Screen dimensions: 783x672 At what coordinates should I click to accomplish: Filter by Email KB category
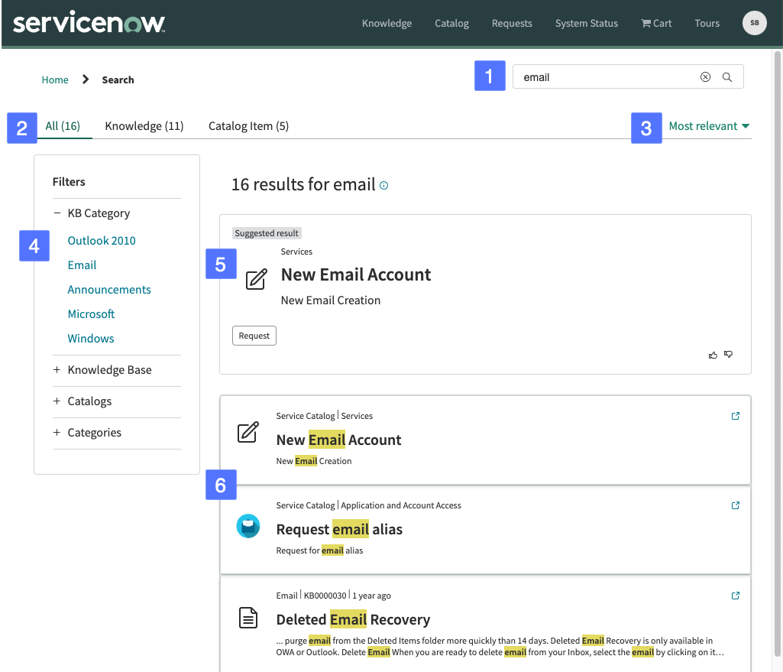coord(82,265)
